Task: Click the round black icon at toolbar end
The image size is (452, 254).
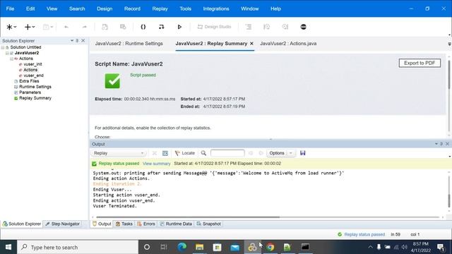Action: click(303, 27)
